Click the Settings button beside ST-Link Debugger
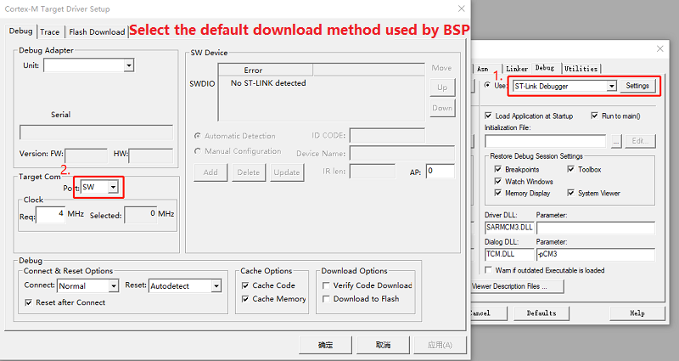This screenshot has width=679, height=361. [x=637, y=86]
